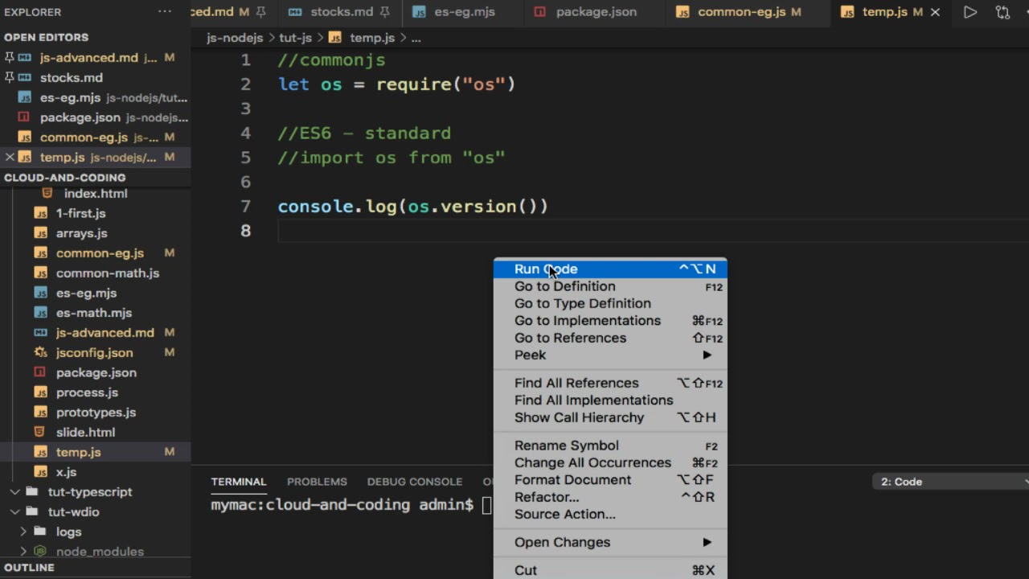Image resolution: width=1029 pixels, height=579 pixels.
Task: Select Cut from context menu
Action: (610, 570)
